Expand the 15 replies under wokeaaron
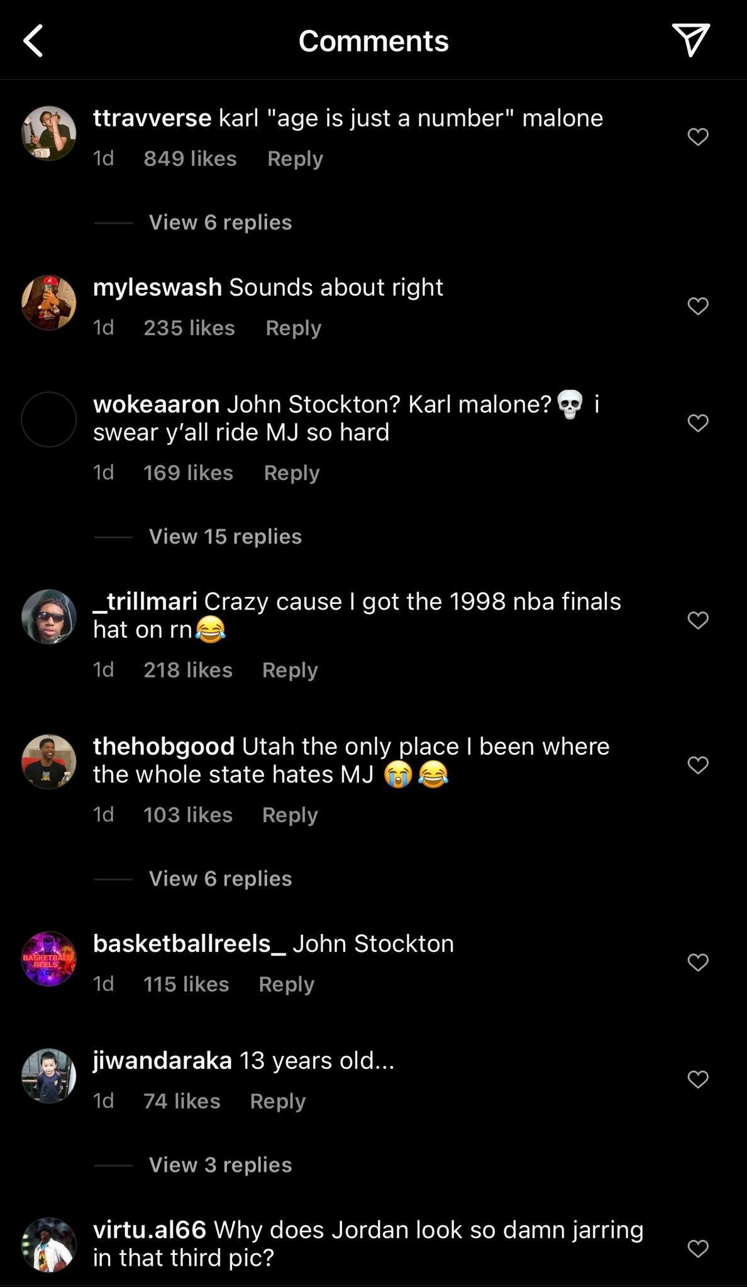This screenshot has width=747, height=1287. click(x=225, y=537)
